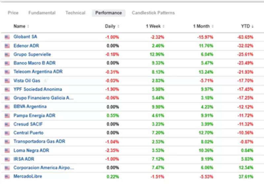This screenshot has height=184, width=264.
Task: Click the flag icon beside Central Puerto
Action: (x=7, y=133)
